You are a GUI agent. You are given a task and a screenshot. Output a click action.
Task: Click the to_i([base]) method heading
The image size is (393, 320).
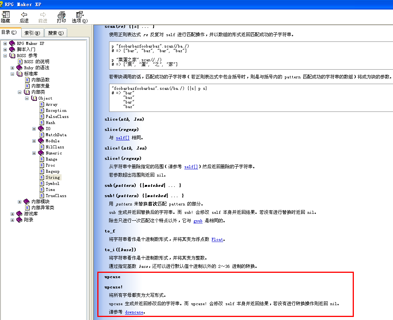point(120,250)
